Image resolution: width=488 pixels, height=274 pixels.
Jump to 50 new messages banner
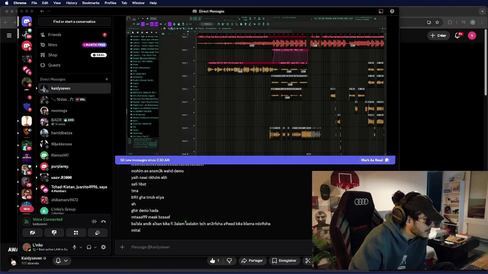[145, 160]
